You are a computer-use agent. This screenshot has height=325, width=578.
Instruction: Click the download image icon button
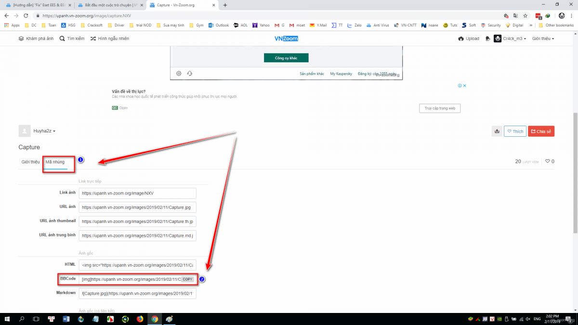496,131
